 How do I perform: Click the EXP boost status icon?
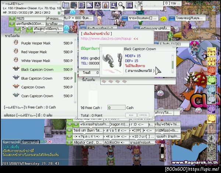click(x=211, y=61)
